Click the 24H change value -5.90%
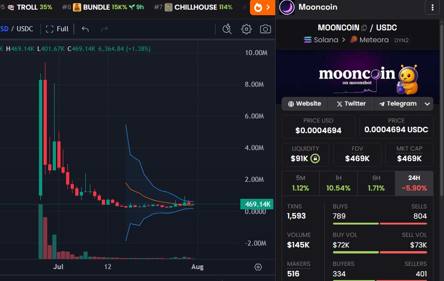Screen dimensions: 444x281 [x=414, y=188]
